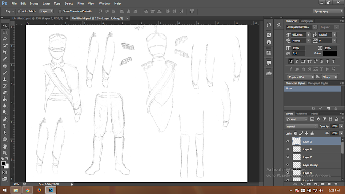Hide Layer 2 visibility eye
This screenshot has height=194, width=345.
pyautogui.click(x=288, y=141)
